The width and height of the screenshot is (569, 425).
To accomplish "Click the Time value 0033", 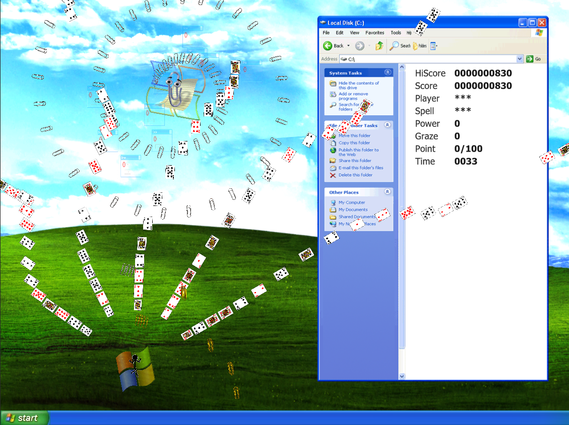I will (x=466, y=161).
